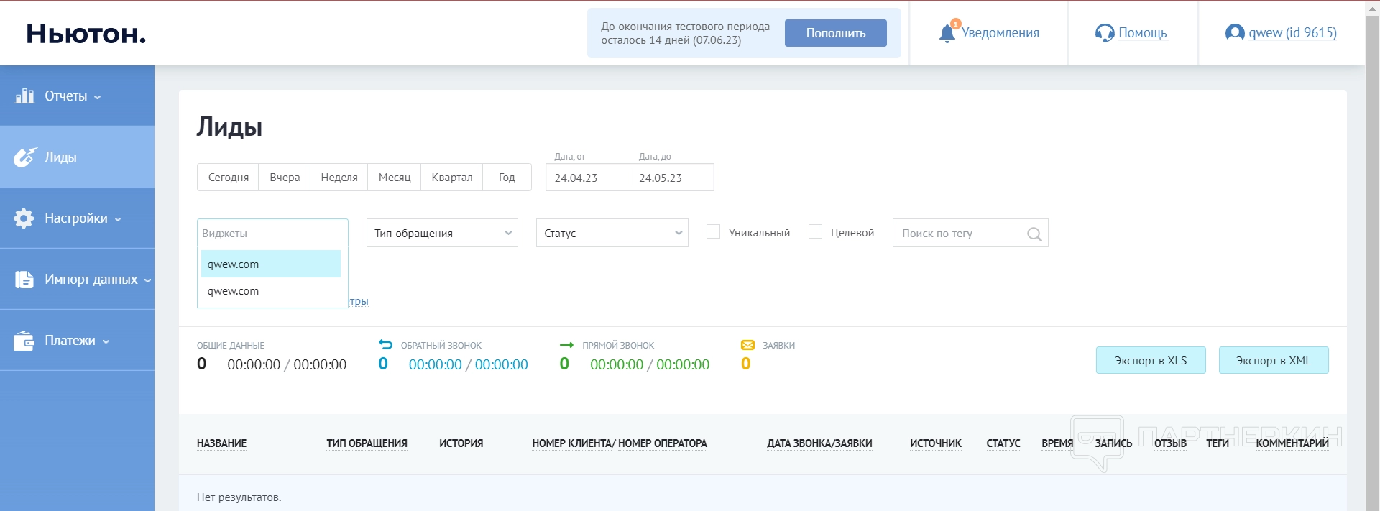The height and width of the screenshot is (511, 1380).
Task: Choose the highlighted qwew.com widget option
Action: pyautogui.click(x=270, y=264)
